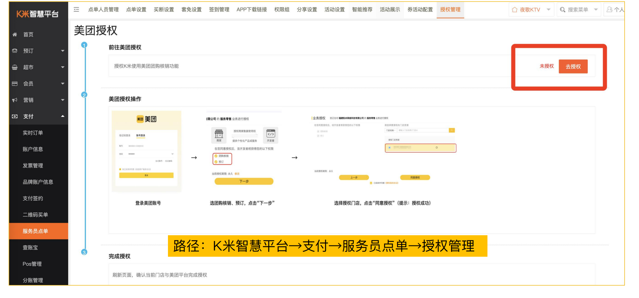Select the 权限组 tab

click(282, 10)
